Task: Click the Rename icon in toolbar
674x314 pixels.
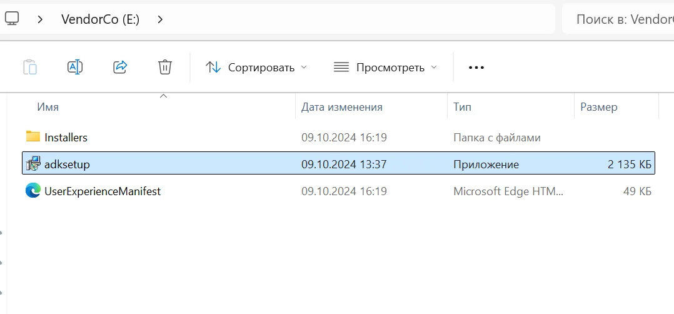Action: [x=75, y=67]
